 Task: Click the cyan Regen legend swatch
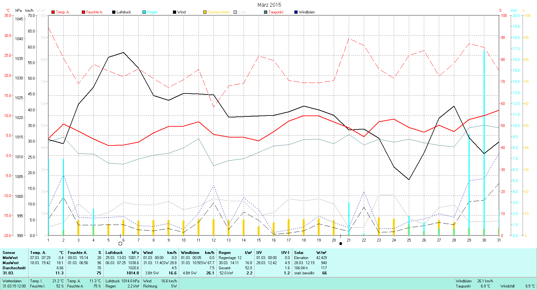point(144,12)
